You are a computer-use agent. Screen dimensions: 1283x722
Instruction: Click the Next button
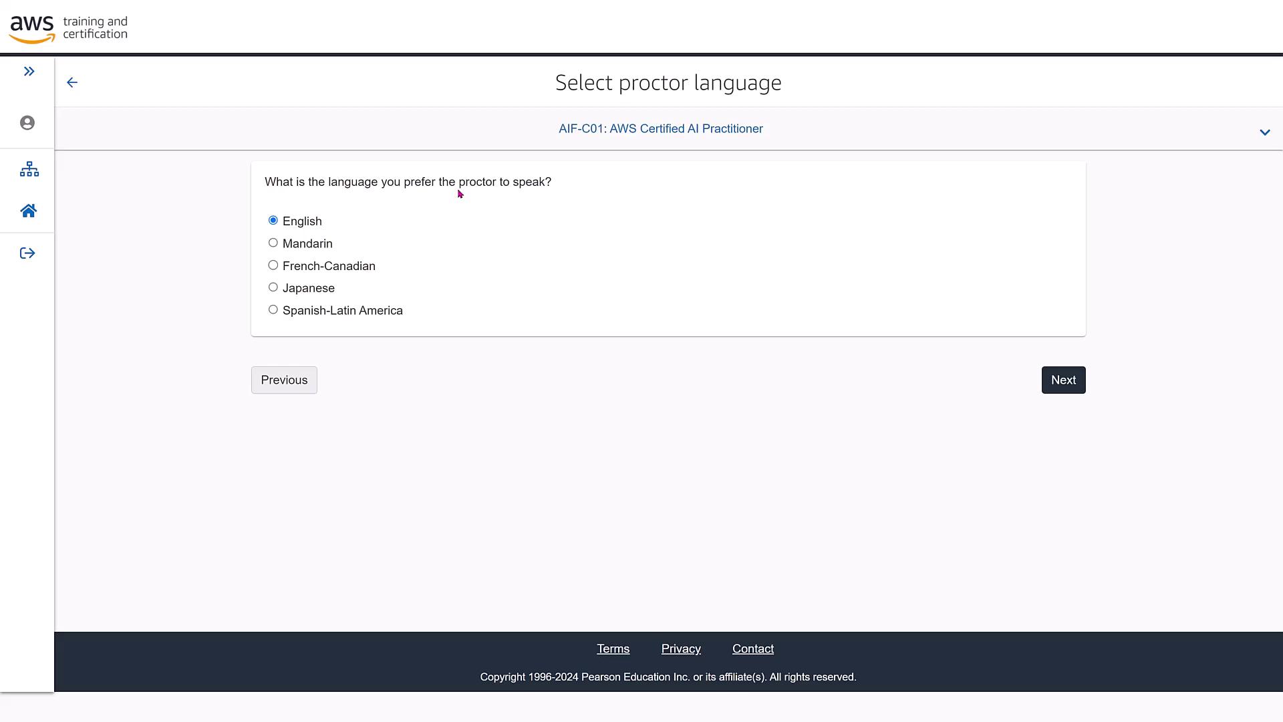click(1063, 380)
